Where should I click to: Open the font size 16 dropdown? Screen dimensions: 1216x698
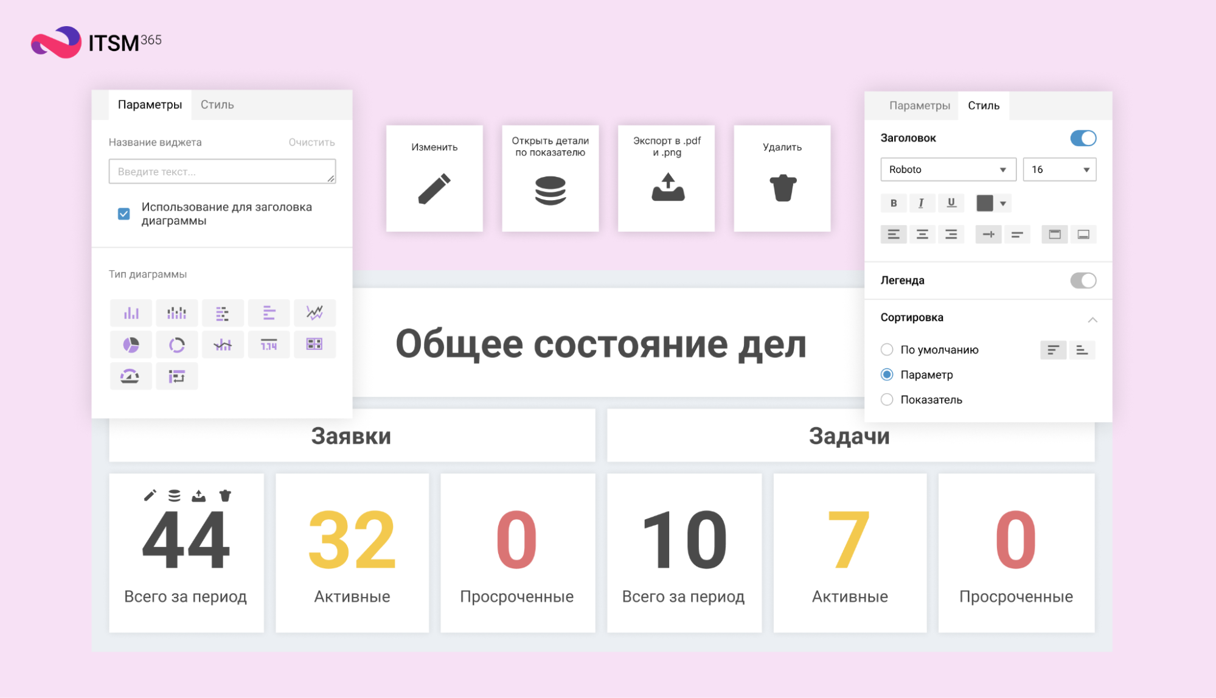click(x=1059, y=170)
